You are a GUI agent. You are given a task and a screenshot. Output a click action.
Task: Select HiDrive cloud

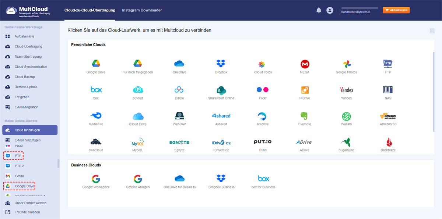305,93
